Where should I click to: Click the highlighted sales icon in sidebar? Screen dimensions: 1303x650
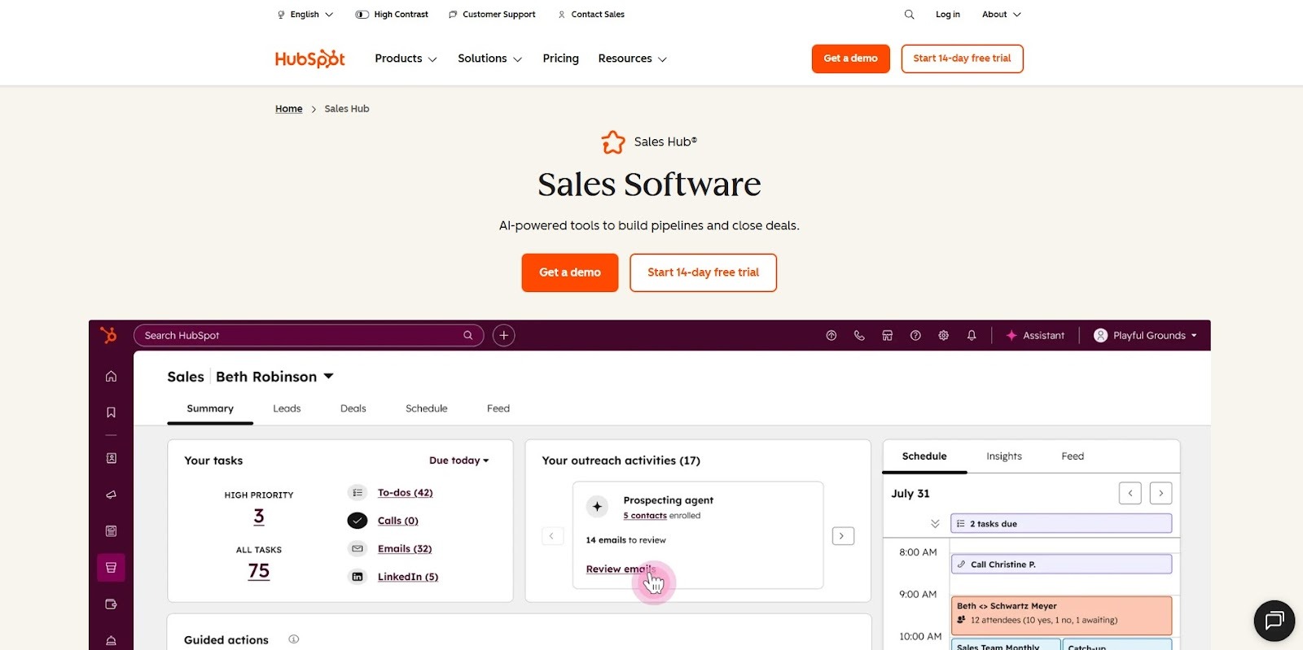click(111, 568)
